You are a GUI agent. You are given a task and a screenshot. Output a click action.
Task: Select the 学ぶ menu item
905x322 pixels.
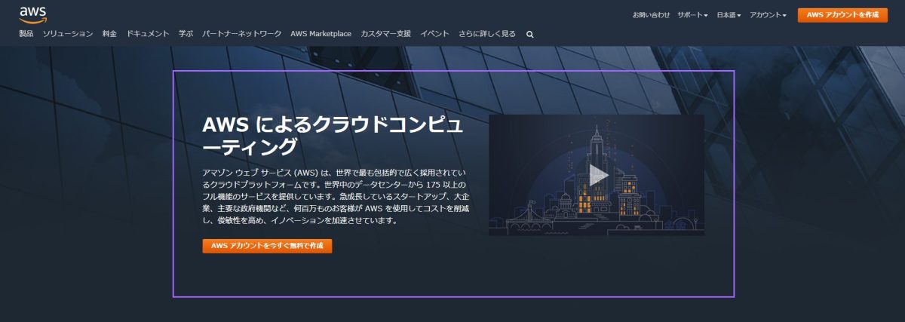186,34
